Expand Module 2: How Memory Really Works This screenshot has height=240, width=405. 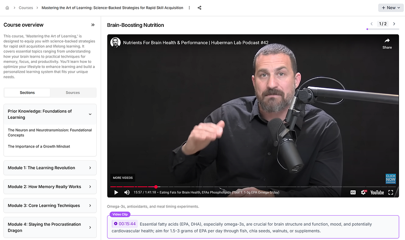coord(50,187)
